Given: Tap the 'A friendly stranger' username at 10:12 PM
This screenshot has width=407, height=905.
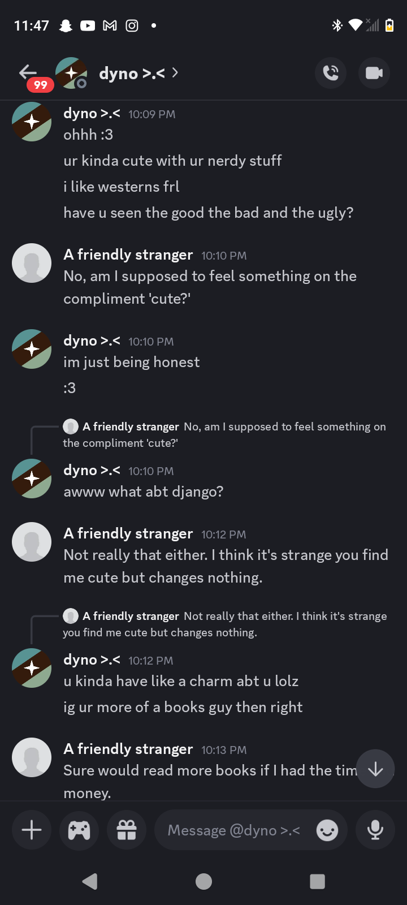Looking at the screenshot, I should 128,533.
